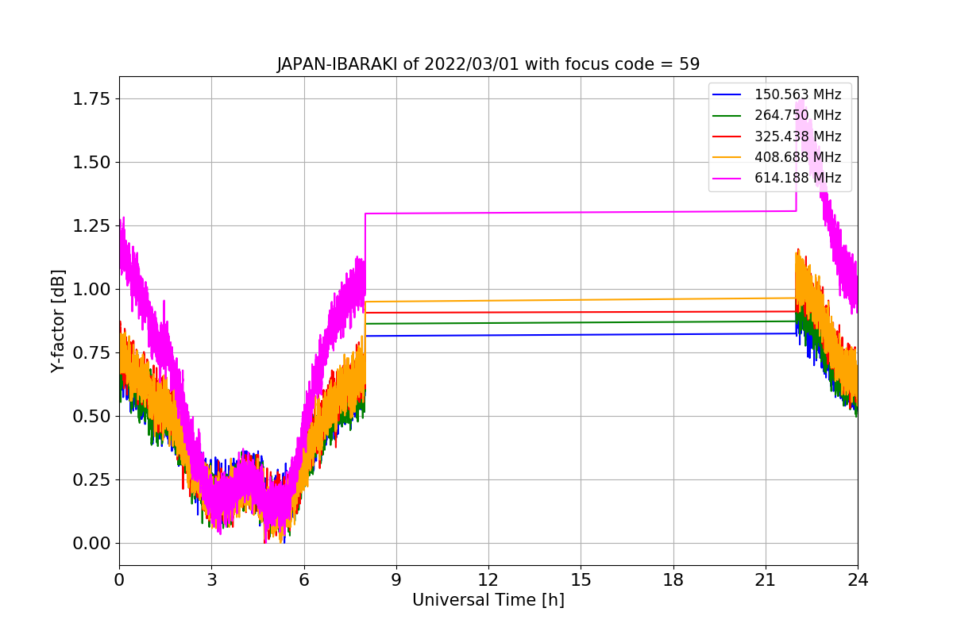
Task: Click the x-axis tick label 9
Action: [396, 580]
